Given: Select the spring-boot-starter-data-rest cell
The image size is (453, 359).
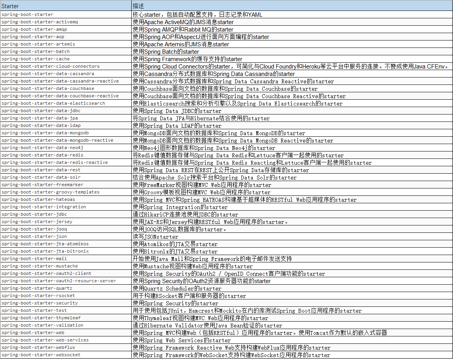Looking at the screenshot, I should (66, 170).
